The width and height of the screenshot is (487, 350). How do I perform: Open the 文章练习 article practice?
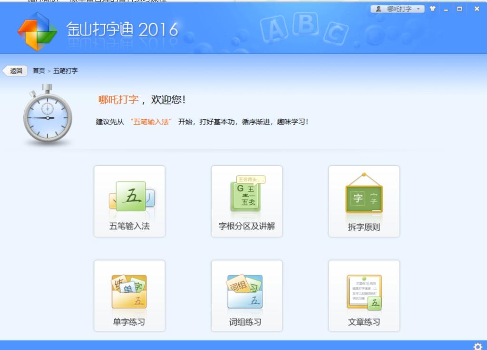[x=364, y=295]
